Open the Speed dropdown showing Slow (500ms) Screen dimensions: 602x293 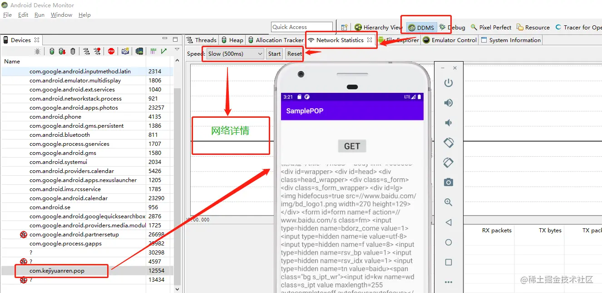tap(235, 53)
